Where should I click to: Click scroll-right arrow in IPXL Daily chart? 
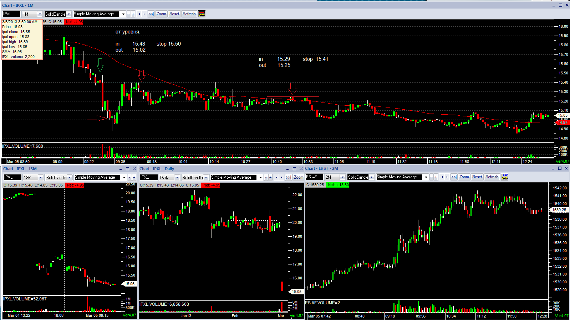281,177
